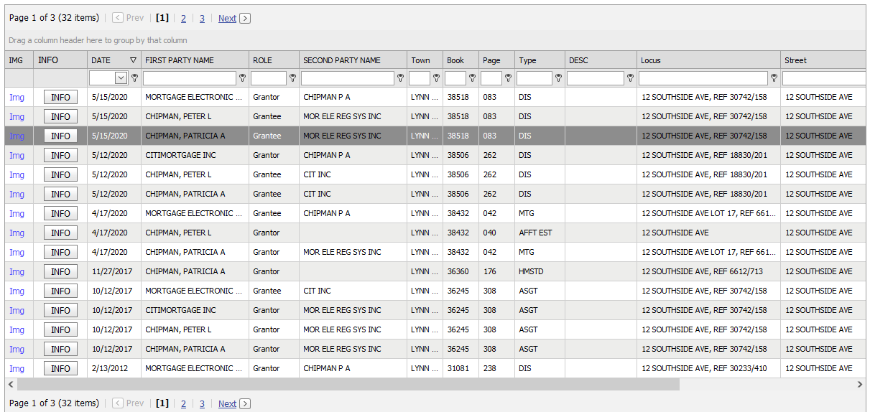Screen dimensions: 870x412
Task: Open filter menu icon for FIRST PARTY NAME
Action: click(x=242, y=78)
